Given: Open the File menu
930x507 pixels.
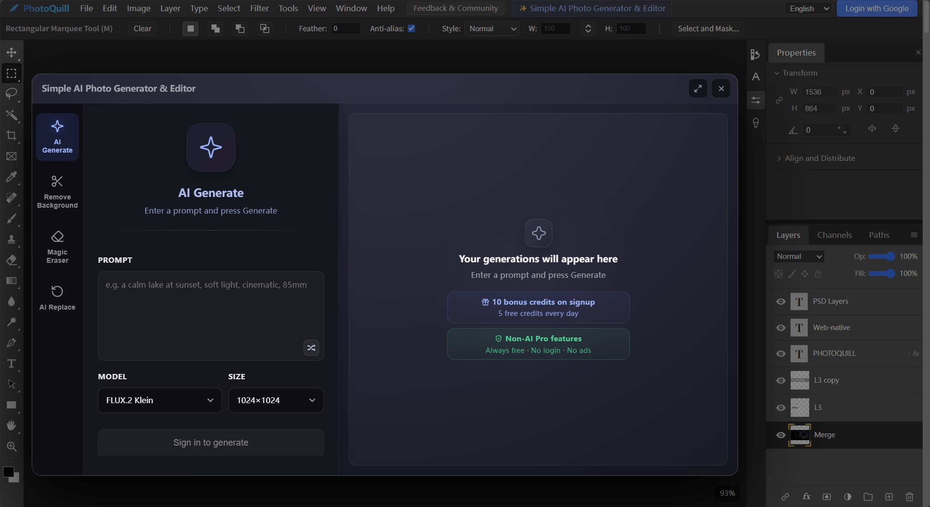Looking at the screenshot, I should [x=87, y=8].
